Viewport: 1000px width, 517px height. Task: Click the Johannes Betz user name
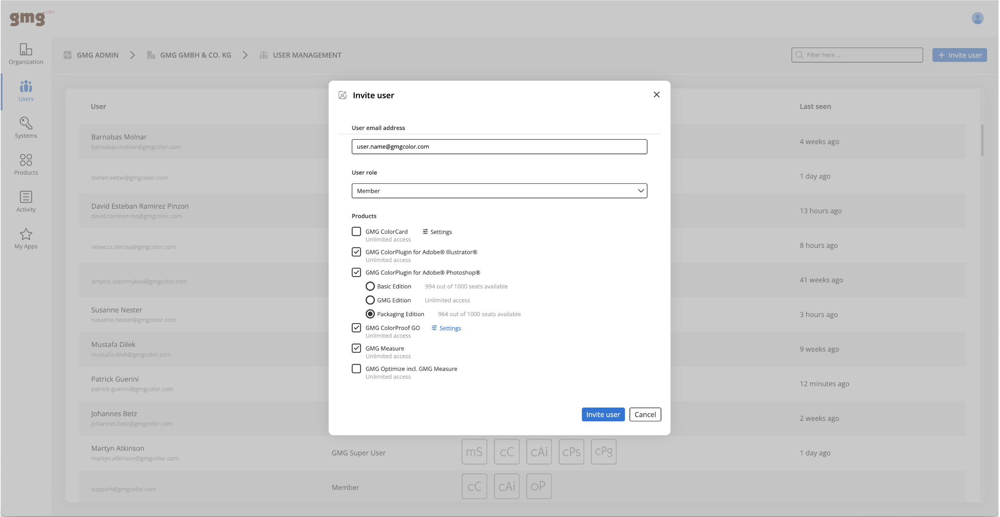114,414
